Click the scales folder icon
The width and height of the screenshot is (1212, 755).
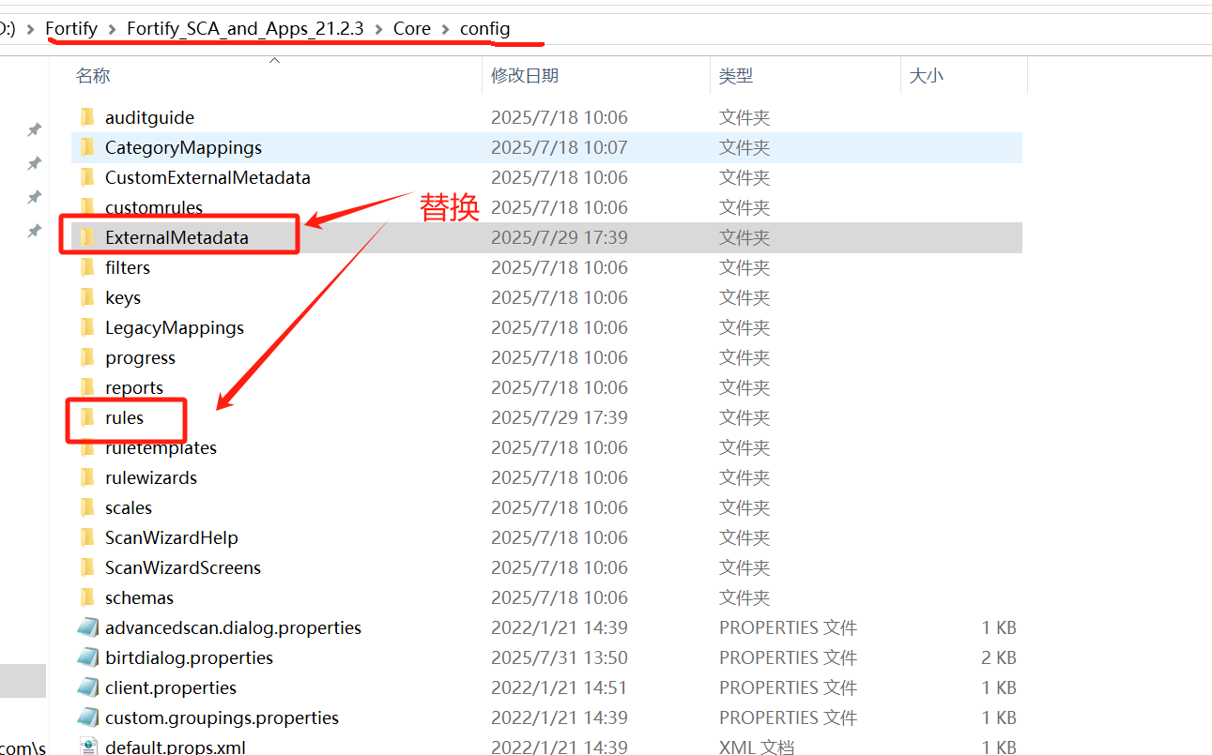tap(87, 507)
